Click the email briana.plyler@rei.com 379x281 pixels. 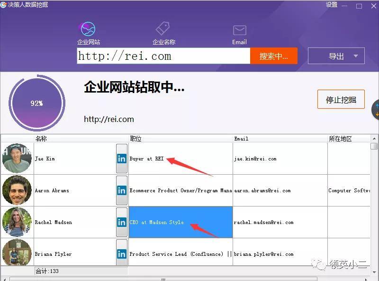click(x=263, y=254)
